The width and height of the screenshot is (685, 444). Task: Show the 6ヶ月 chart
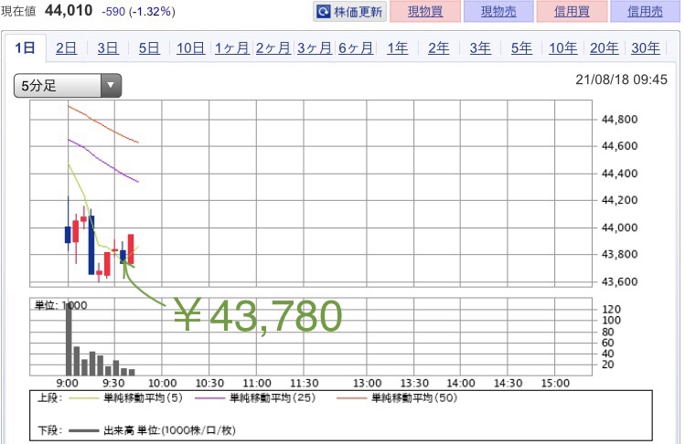click(356, 48)
